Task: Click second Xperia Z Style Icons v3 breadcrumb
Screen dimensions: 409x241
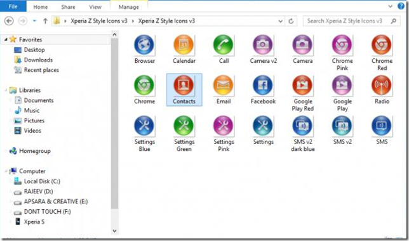Action: click(166, 21)
